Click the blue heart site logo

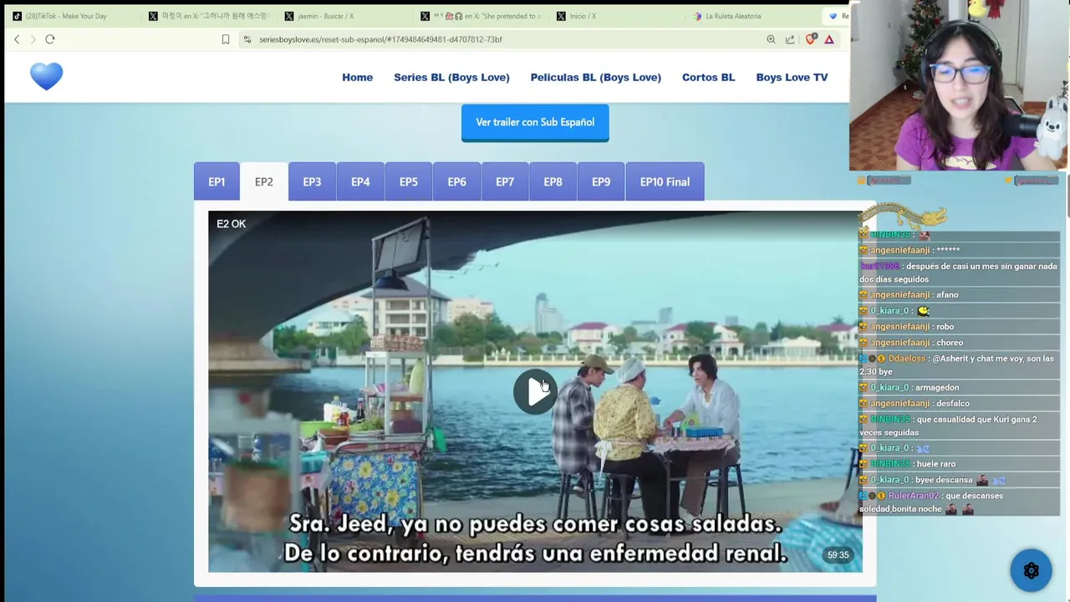click(47, 76)
